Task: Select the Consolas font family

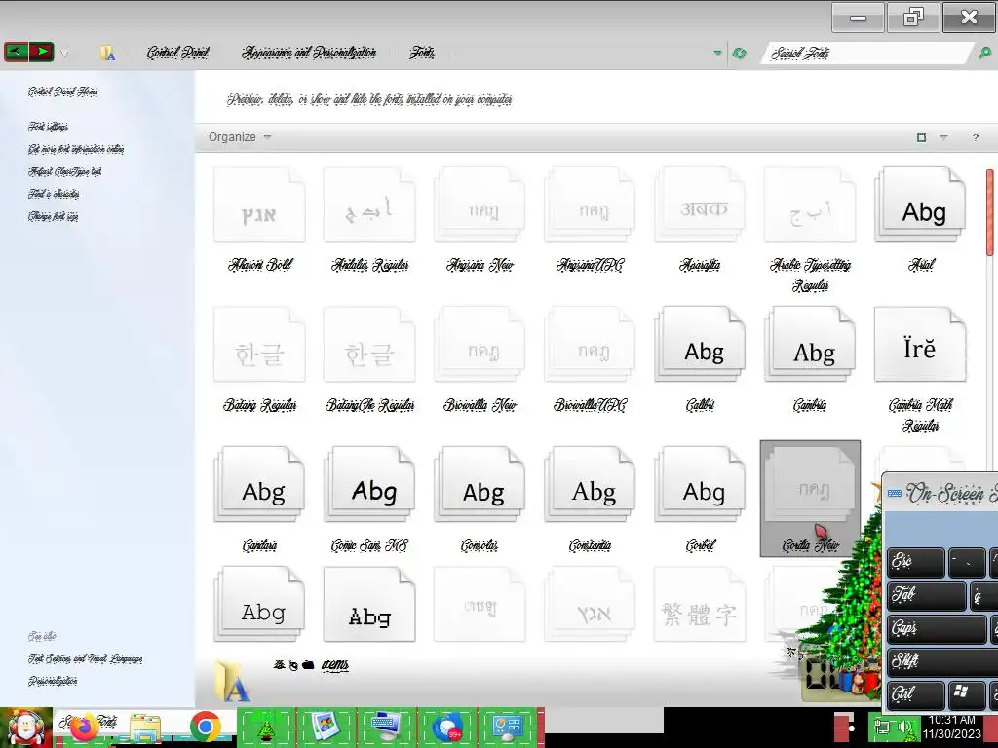Action: coord(480,500)
